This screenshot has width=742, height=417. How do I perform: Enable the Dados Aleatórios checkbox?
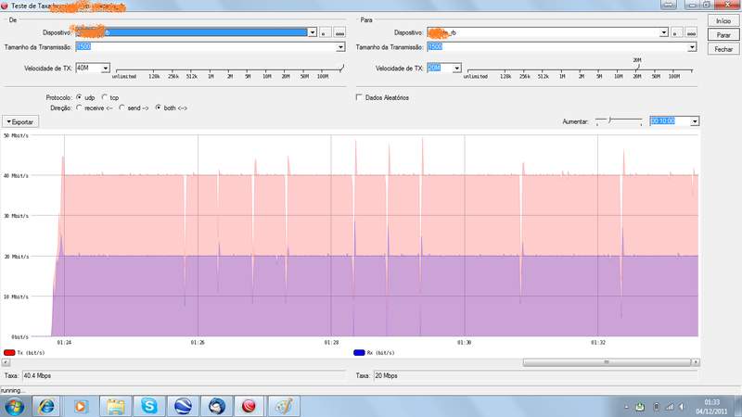pos(360,97)
